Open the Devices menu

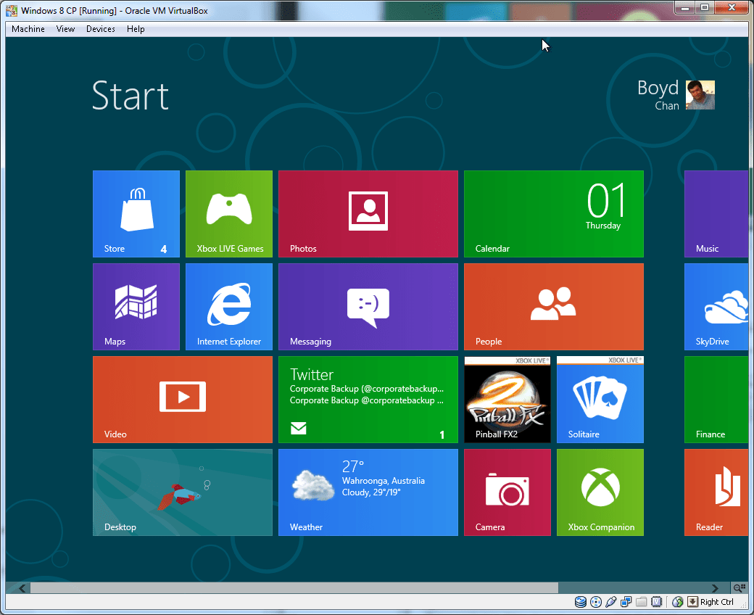[x=101, y=29]
